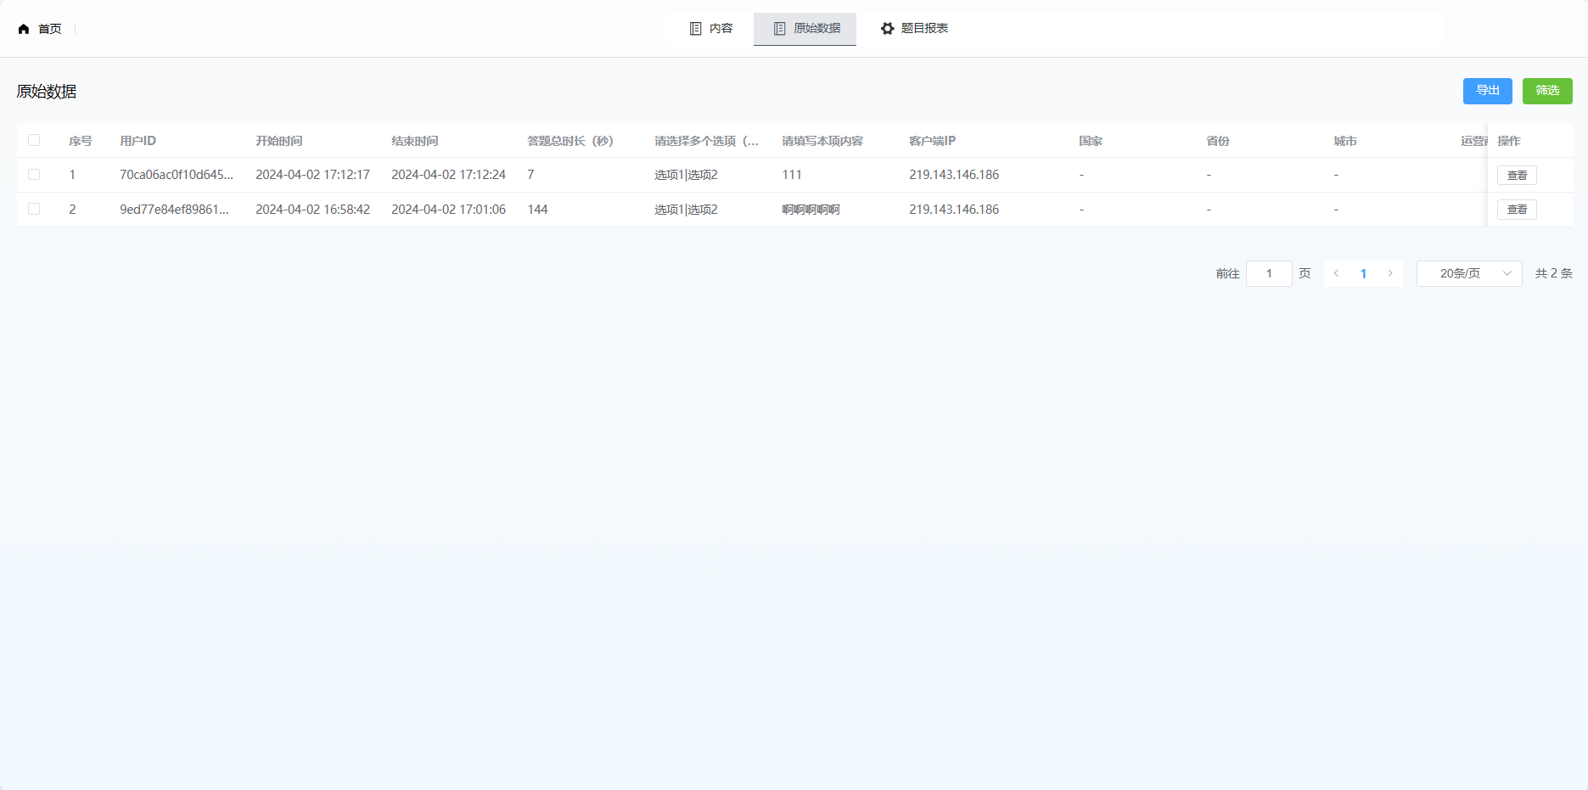Click the 用户ID column header

coord(137,141)
